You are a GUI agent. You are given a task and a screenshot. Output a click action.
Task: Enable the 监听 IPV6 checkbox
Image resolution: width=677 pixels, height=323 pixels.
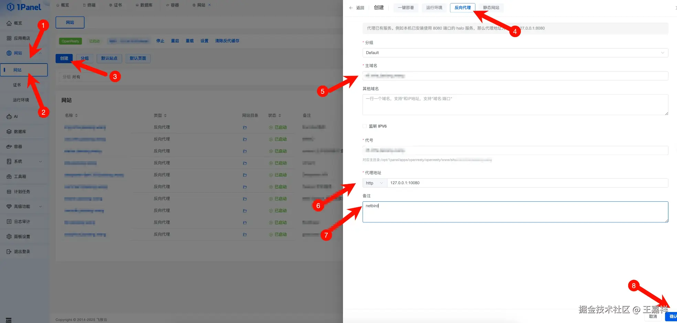(x=365, y=126)
